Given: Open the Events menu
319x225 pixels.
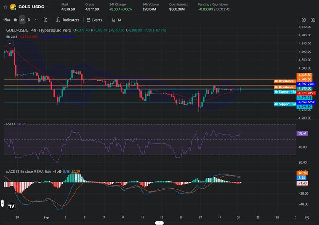Looking at the screenshot, I should (94, 20).
